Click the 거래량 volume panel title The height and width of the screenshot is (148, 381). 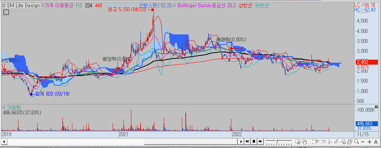click(x=14, y=107)
